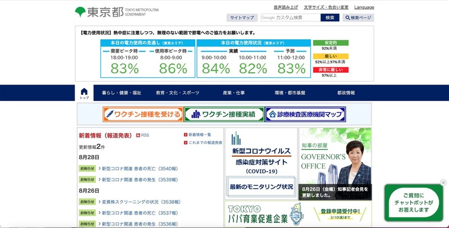Viewport: 449px width, 228px height.
Task: Select the 産業・仕事 navigation item
Action: [233, 93]
